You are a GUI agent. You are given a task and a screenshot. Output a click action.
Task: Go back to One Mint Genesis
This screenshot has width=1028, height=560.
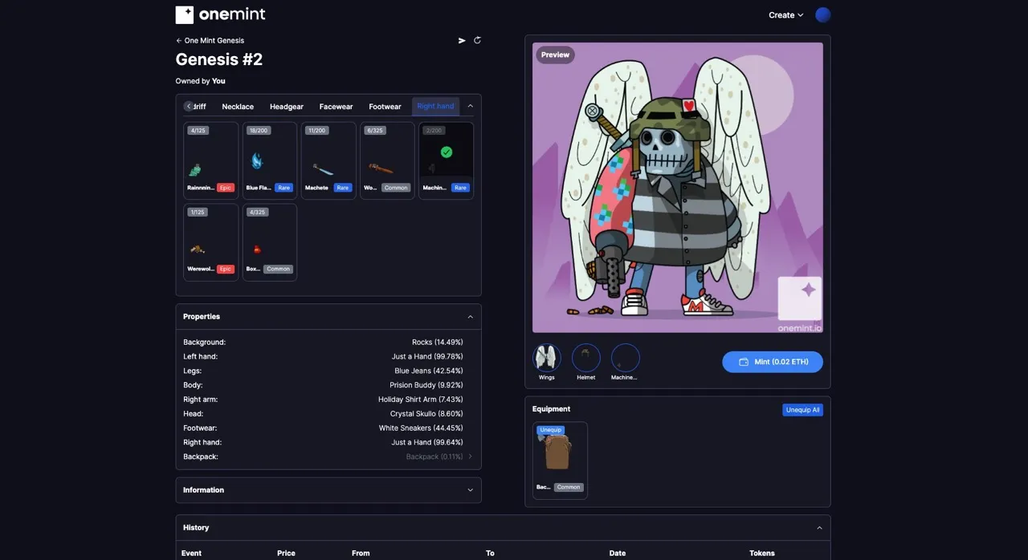coord(210,40)
